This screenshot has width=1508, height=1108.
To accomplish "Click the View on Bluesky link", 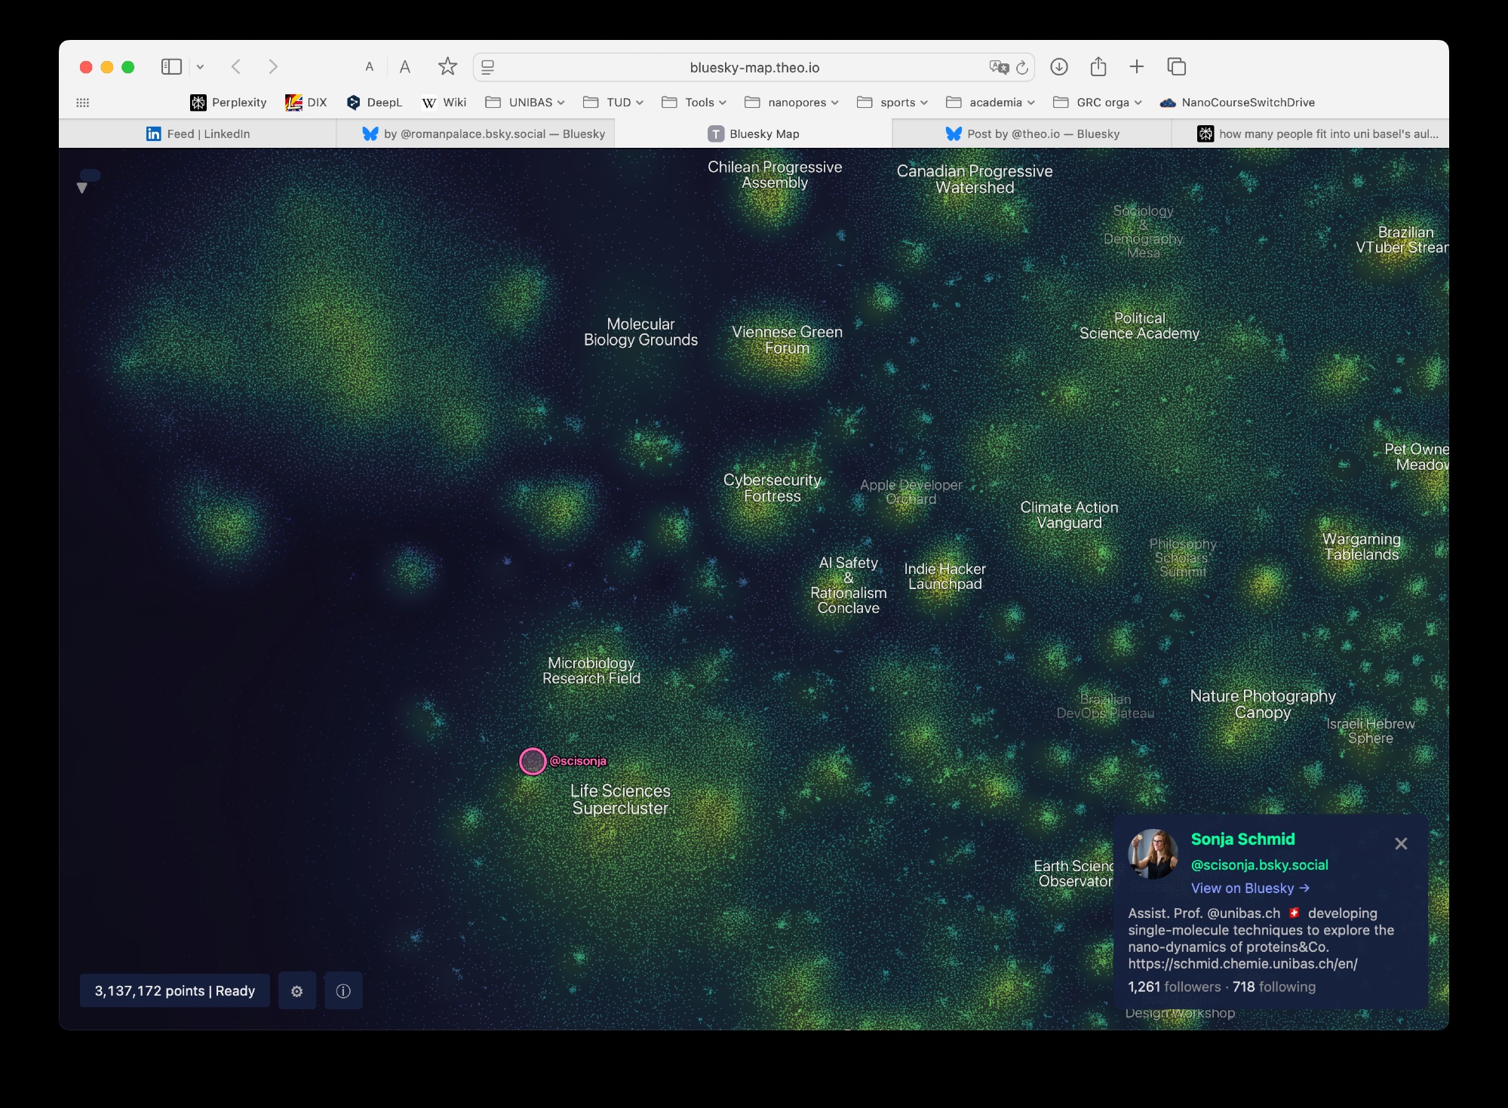I will point(1249,888).
